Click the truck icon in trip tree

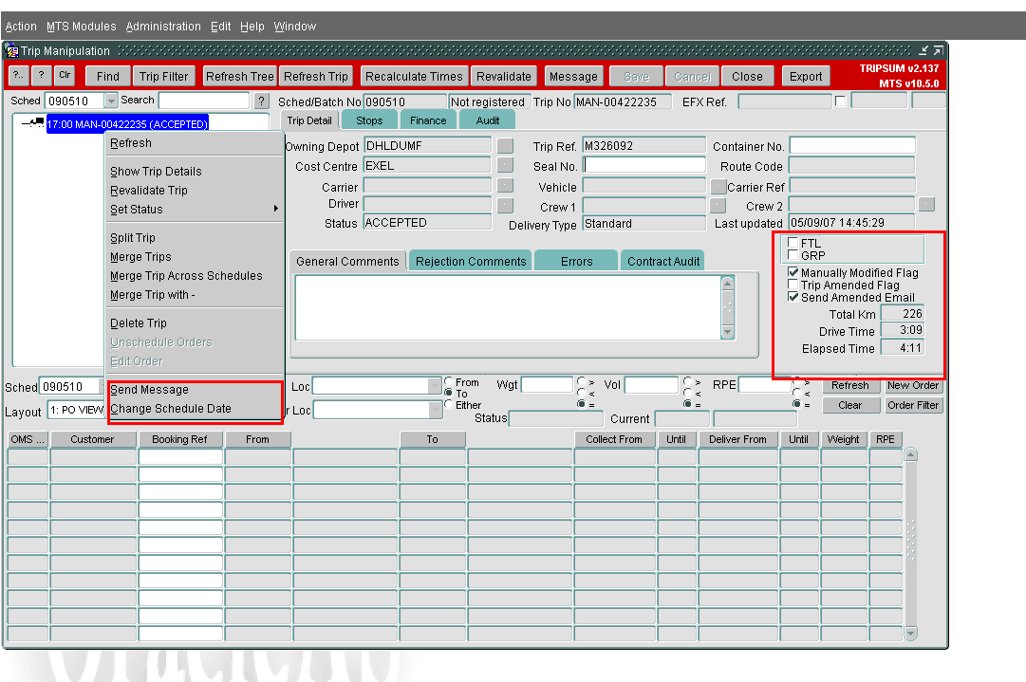(33, 122)
